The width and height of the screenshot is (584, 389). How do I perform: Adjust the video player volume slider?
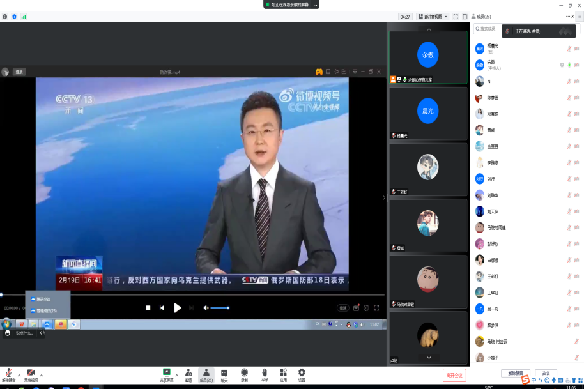219,308
